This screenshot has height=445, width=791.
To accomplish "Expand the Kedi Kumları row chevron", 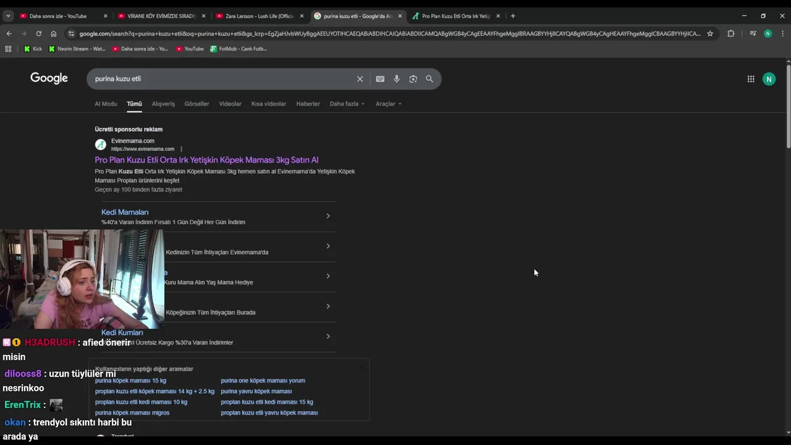I will (x=328, y=336).
